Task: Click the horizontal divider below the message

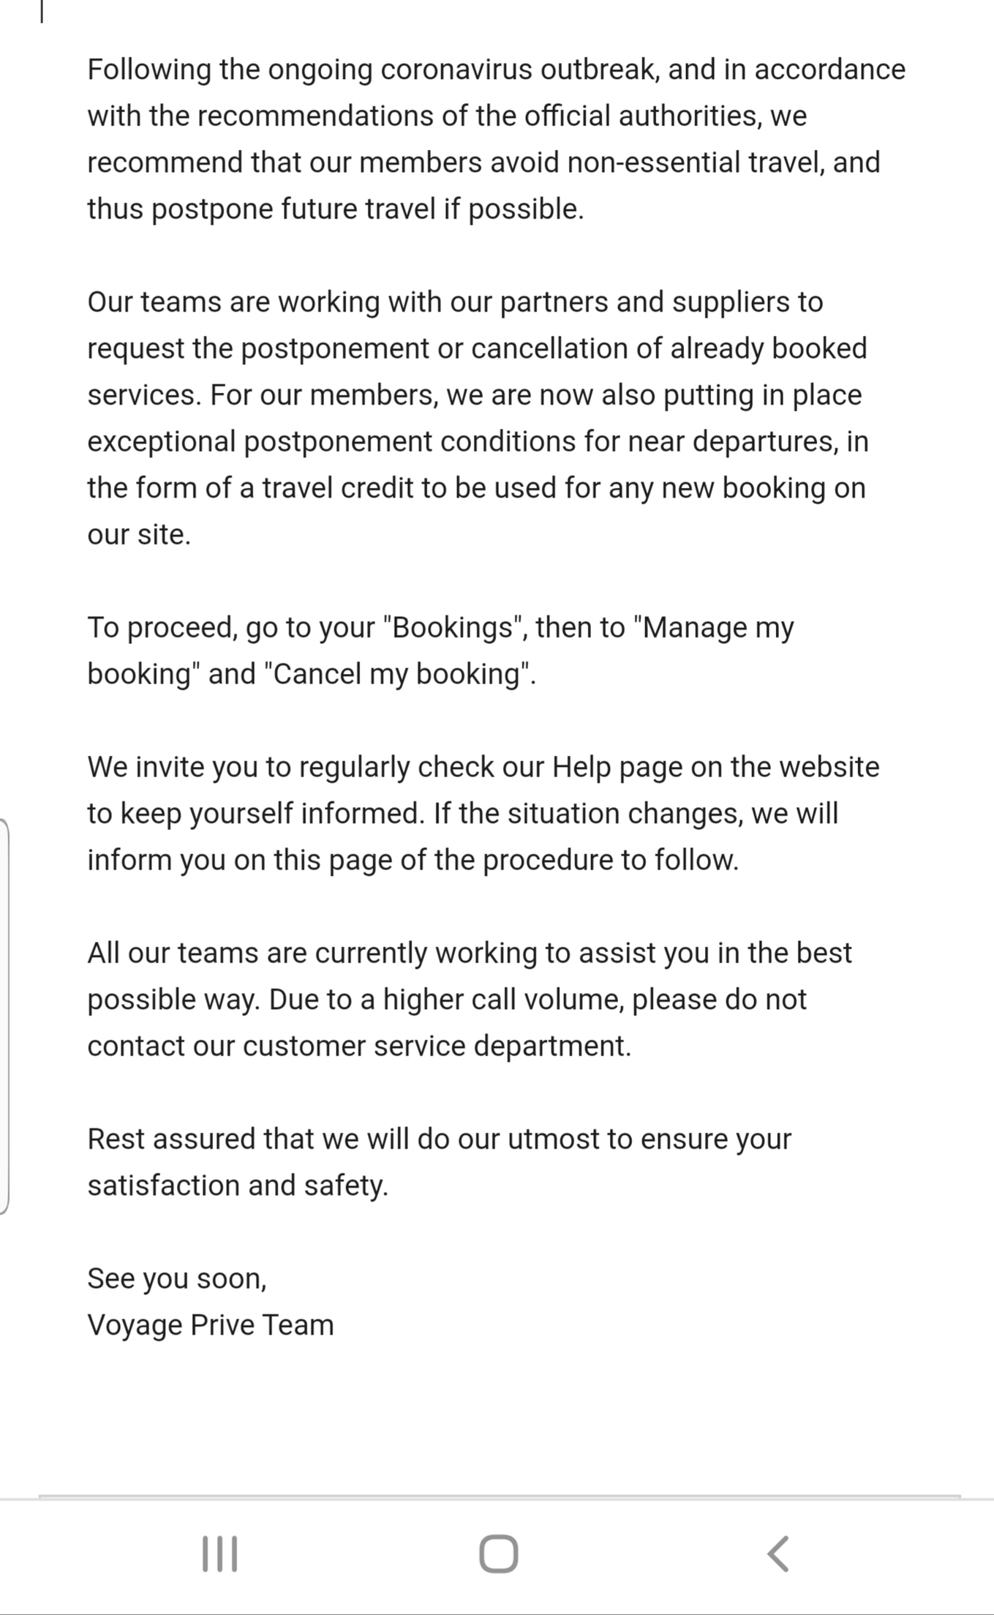Action: (x=499, y=1496)
